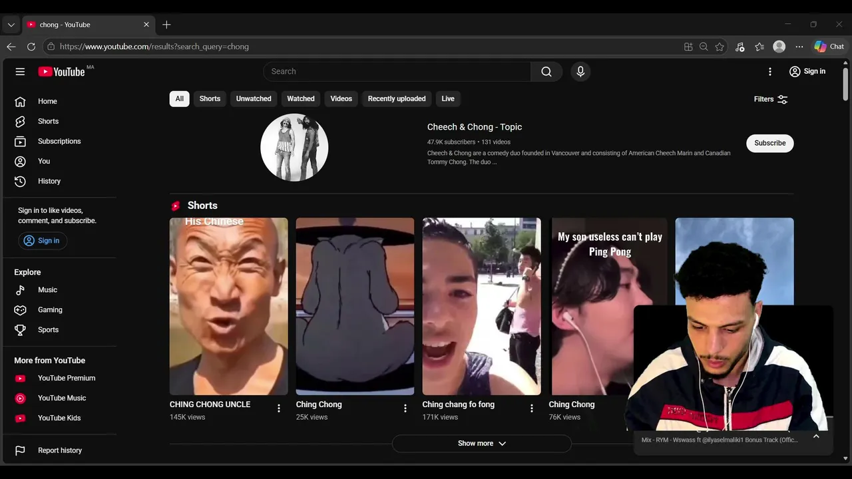Screen dimensions: 852x479
Task: Expand the mini player chevron
Action: point(816,436)
